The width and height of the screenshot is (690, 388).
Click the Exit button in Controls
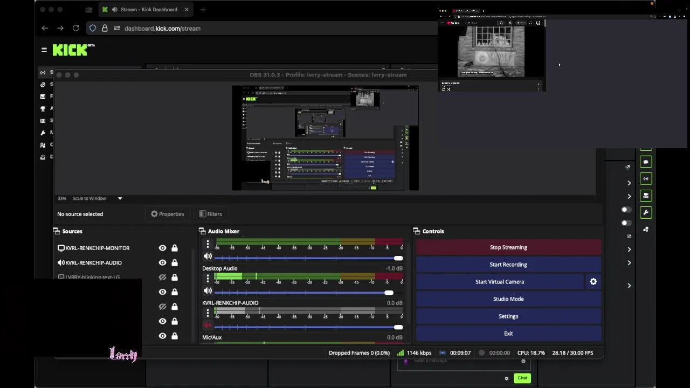[x=508, y=334]
